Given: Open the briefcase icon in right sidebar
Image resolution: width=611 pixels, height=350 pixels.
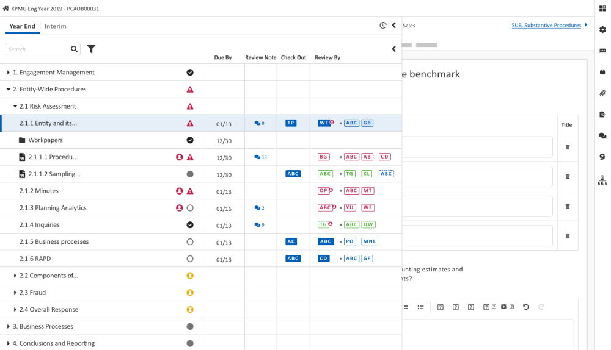Looking at the screenshot, I should [602, 72].
